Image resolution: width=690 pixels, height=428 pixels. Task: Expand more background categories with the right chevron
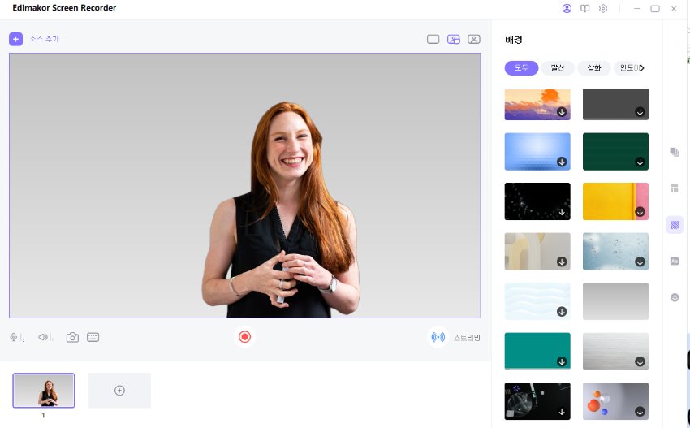click(642, 68)
